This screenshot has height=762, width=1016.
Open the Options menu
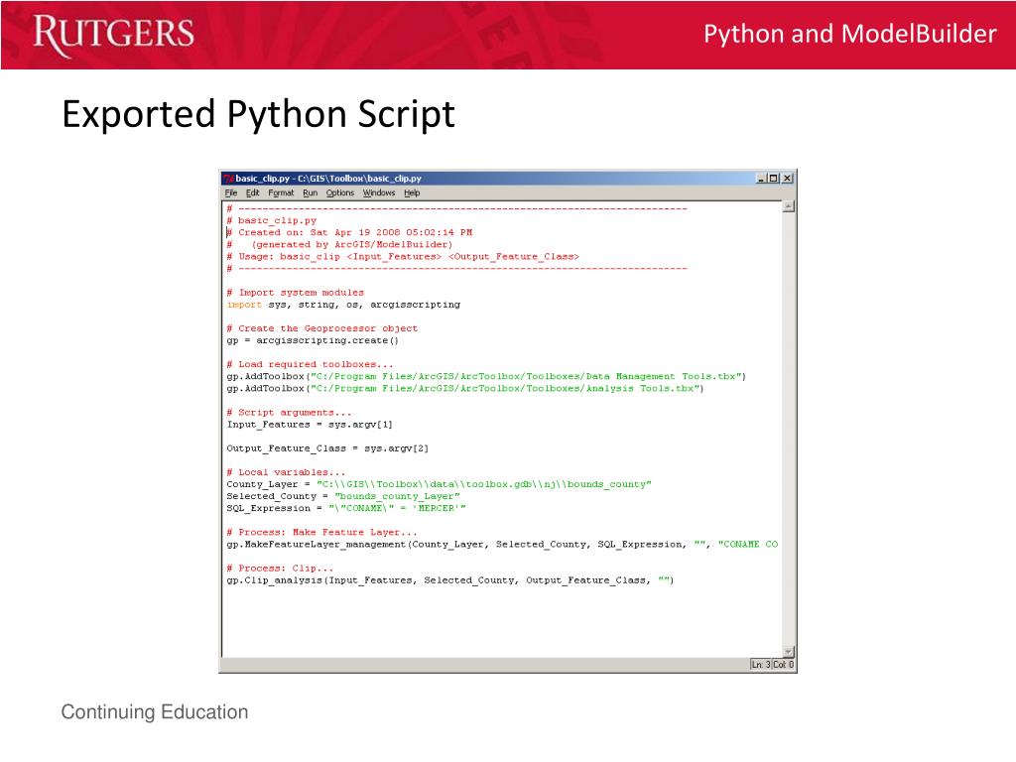pos(339,192)
